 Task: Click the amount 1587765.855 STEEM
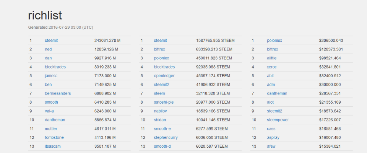pyautogui.click(x=215, y=41)
